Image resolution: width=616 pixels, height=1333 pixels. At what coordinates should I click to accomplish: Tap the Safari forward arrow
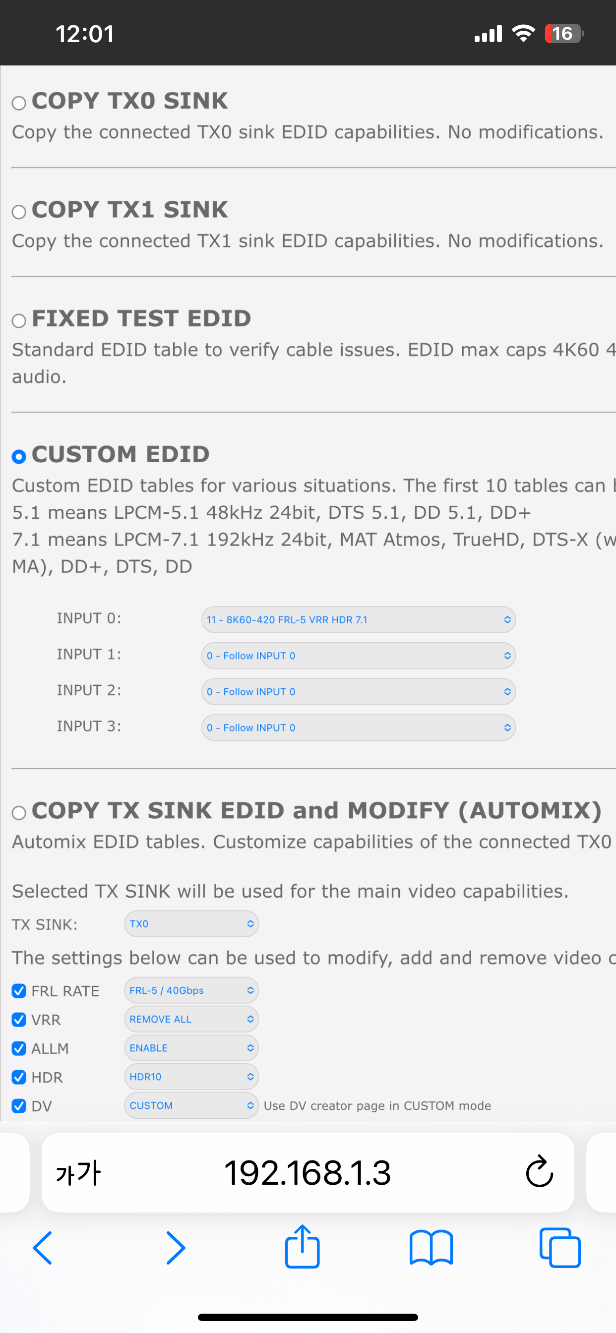tap(176, 1248)
